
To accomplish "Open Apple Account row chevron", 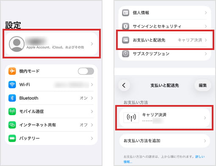I will tap(92, 44).
